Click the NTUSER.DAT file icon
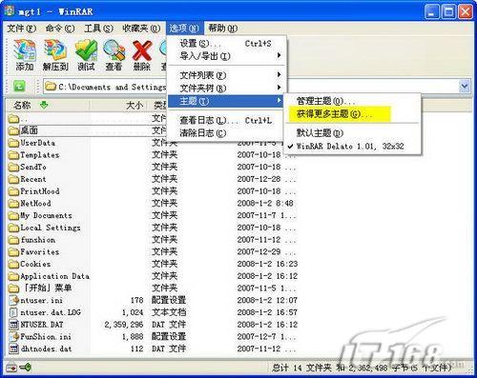 tap(13, 325)
